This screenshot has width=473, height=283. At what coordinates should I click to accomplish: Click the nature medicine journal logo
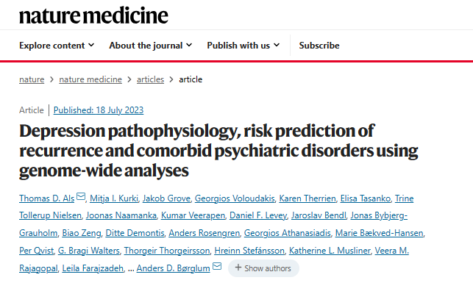pos(94,15)
